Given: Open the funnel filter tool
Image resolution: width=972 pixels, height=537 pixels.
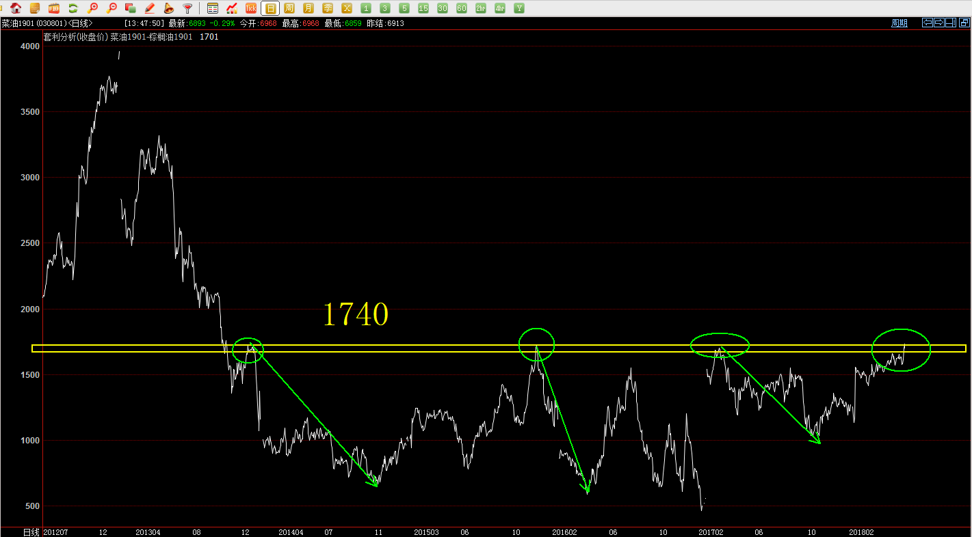Looking at the screenshot, I should click(x=187, y=8).
